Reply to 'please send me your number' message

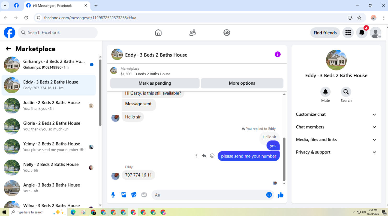point(204,156)
